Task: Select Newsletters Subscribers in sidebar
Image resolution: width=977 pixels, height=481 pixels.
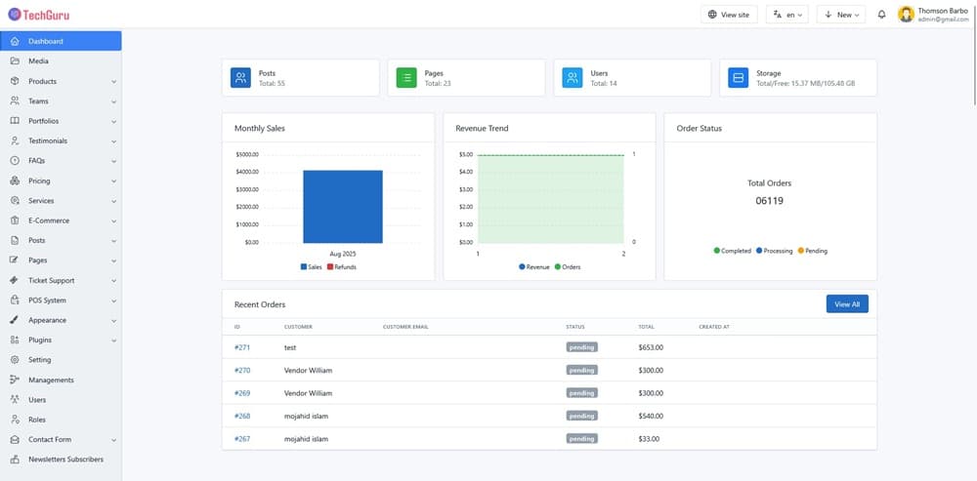Action: point(64,460)
